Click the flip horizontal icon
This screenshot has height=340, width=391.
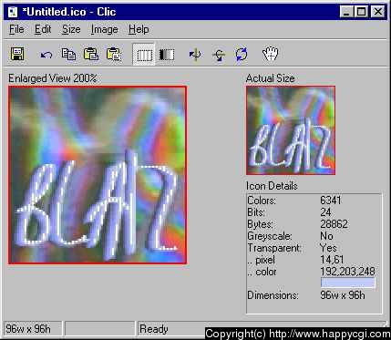[x=195, y=55]
